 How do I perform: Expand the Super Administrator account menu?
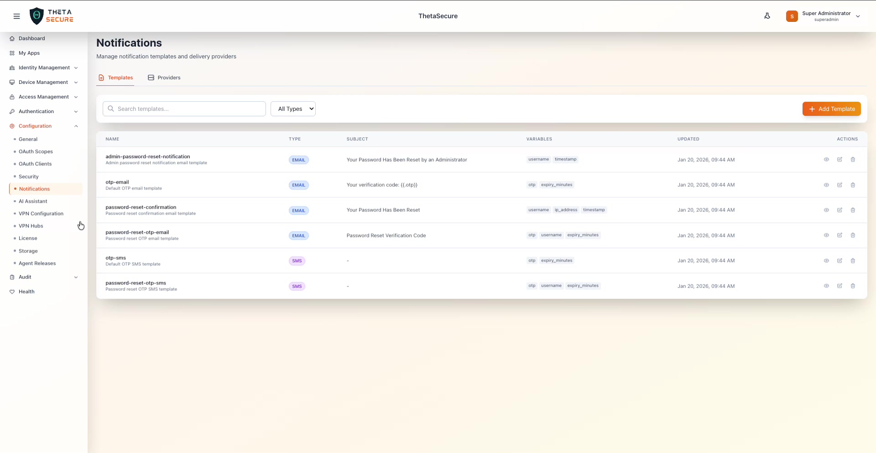(824, 16)
